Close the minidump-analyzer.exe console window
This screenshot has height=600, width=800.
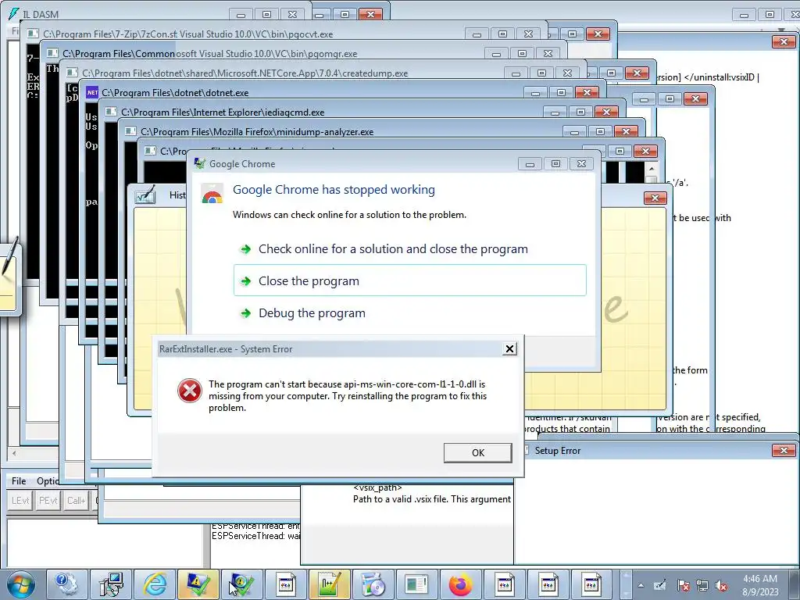[626, 131]
